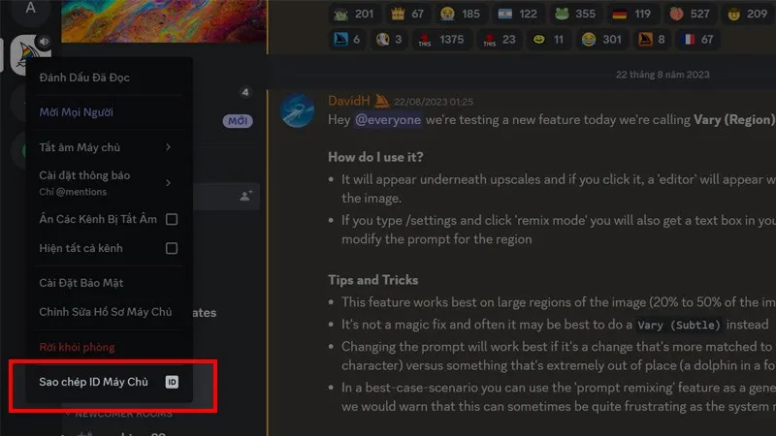Click the '22 tháng 8 năm 2023' date divider

(x=663, y=75)
